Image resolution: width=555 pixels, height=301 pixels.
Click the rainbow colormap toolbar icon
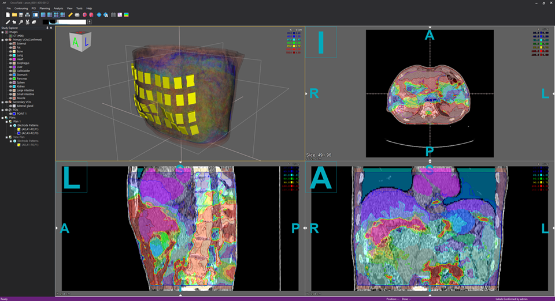(x=127, y=15)
